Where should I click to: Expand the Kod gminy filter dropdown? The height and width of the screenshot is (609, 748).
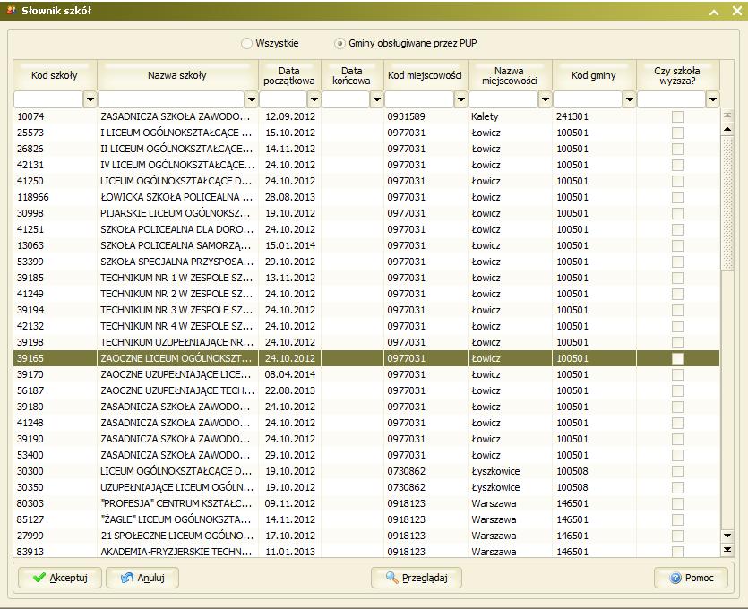630,99
